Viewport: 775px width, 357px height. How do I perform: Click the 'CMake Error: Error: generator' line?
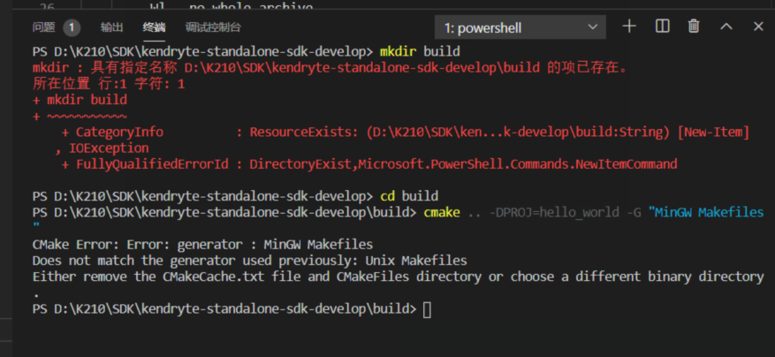[x=202, y=244]
